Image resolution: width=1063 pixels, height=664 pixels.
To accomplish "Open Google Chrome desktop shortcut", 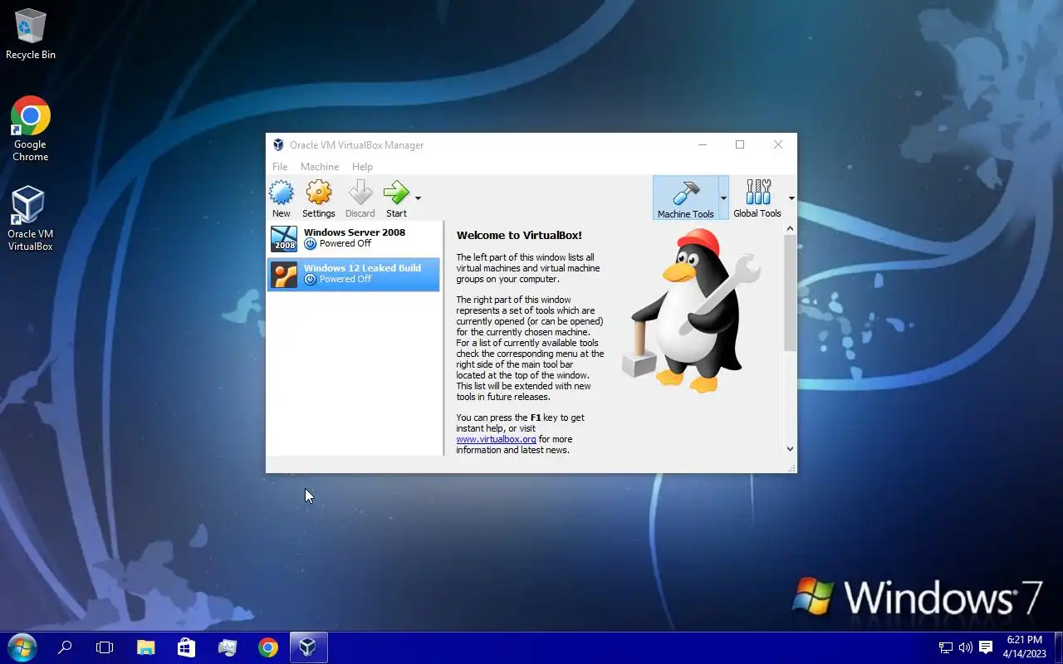I will (31, 129).
